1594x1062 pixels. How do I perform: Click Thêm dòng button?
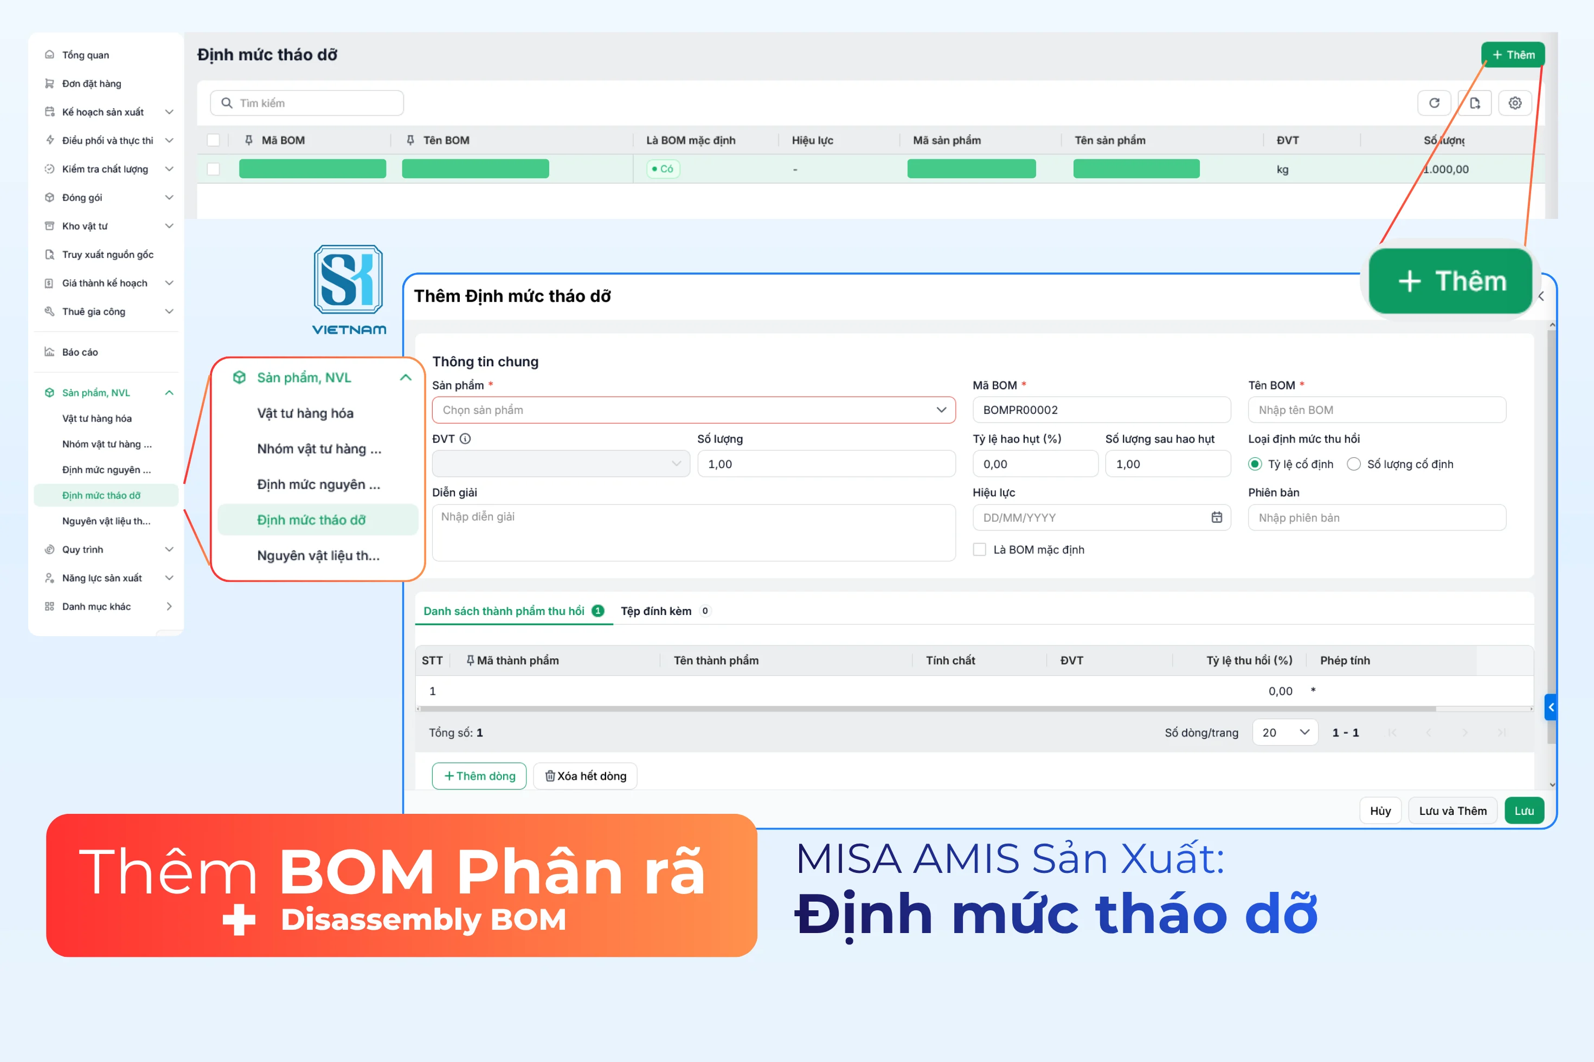(x=479, y=775)
